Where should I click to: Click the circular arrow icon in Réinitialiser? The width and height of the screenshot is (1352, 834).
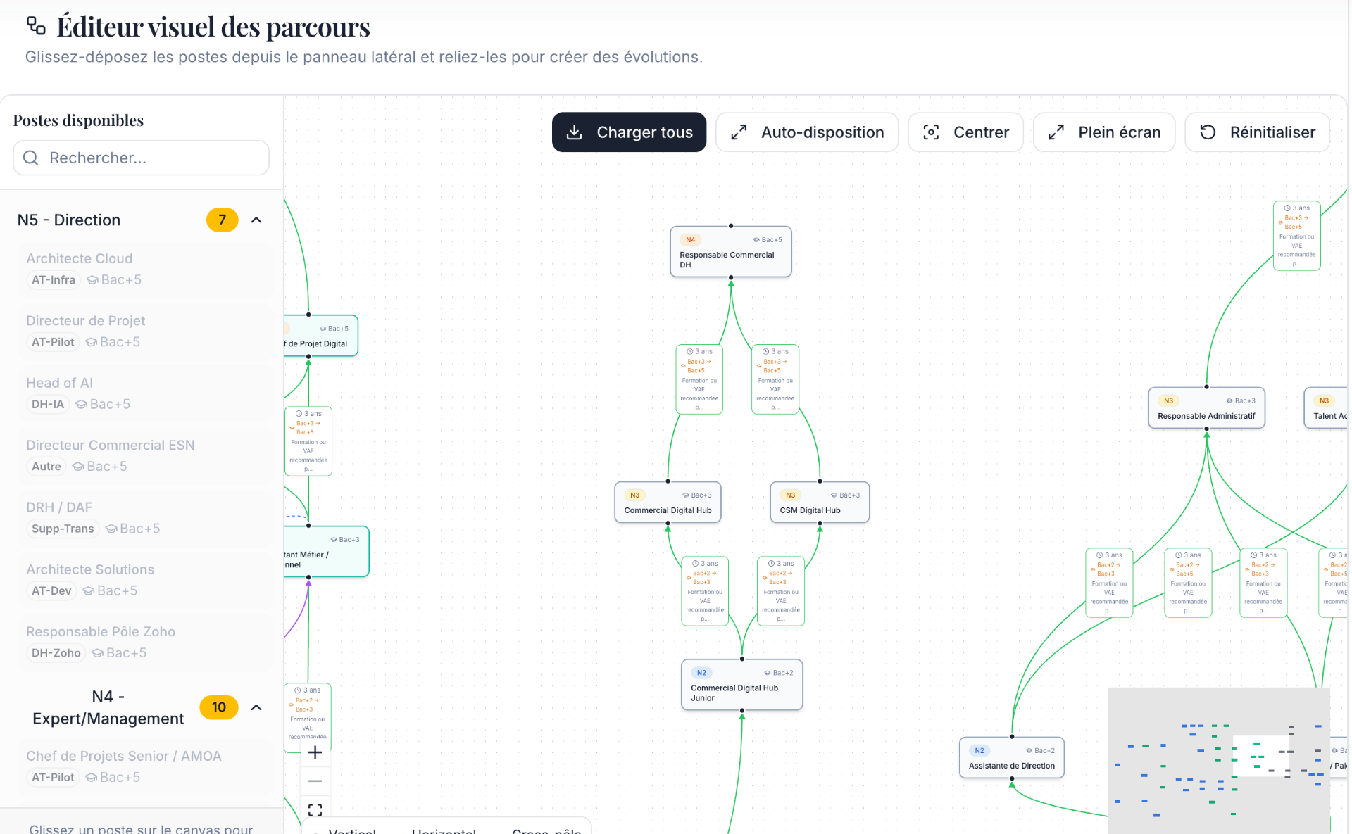(1208, 132)
